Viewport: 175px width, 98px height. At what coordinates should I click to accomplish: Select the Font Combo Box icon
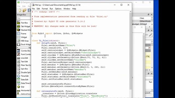pos(19,54)
